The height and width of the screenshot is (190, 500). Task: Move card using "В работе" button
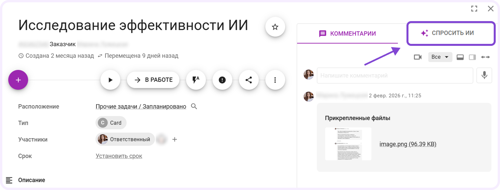pyautogui.click(x=153, y=80)
